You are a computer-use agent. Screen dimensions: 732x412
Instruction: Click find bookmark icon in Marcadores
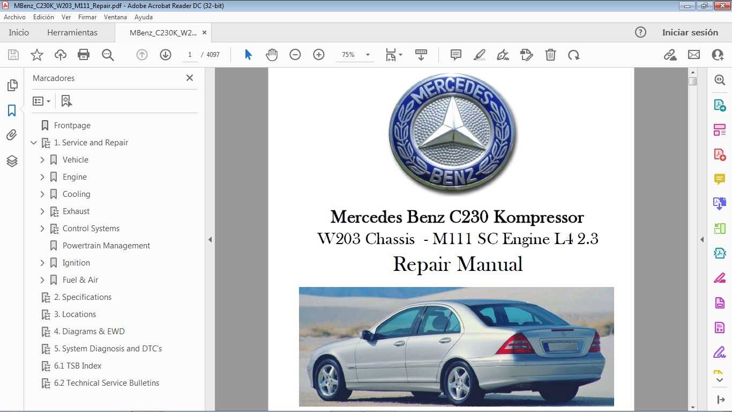(66, 101)
